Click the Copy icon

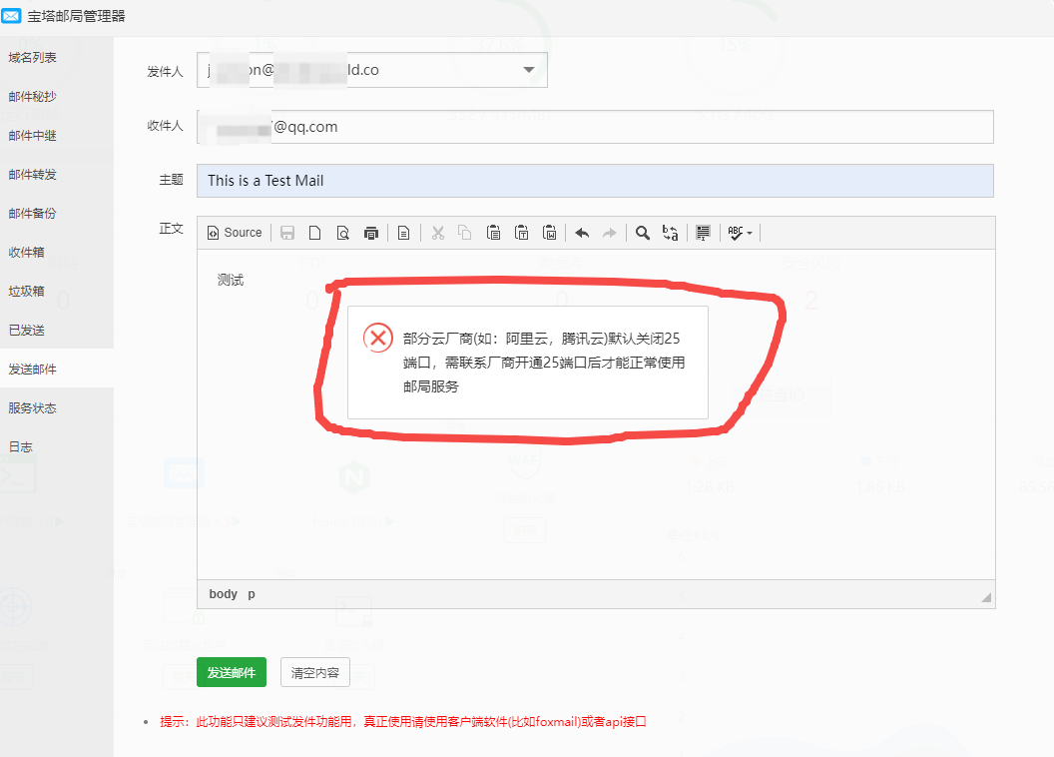[465, 233]
